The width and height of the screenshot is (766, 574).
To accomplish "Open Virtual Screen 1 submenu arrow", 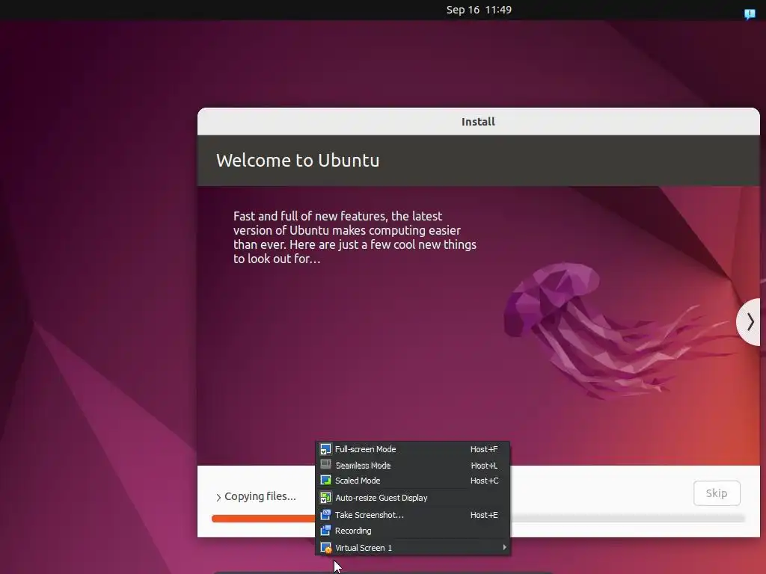I will pyautogui.click(x=504, y=548).
